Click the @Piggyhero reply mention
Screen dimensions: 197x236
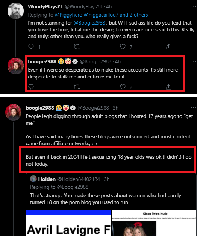68,15
